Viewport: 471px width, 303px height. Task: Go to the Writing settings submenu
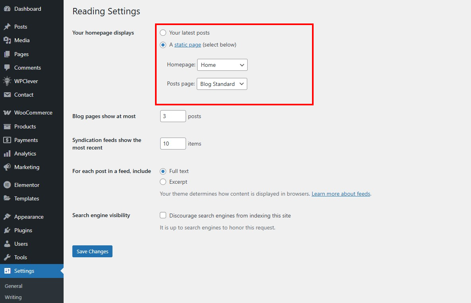[x=13, y=297]
